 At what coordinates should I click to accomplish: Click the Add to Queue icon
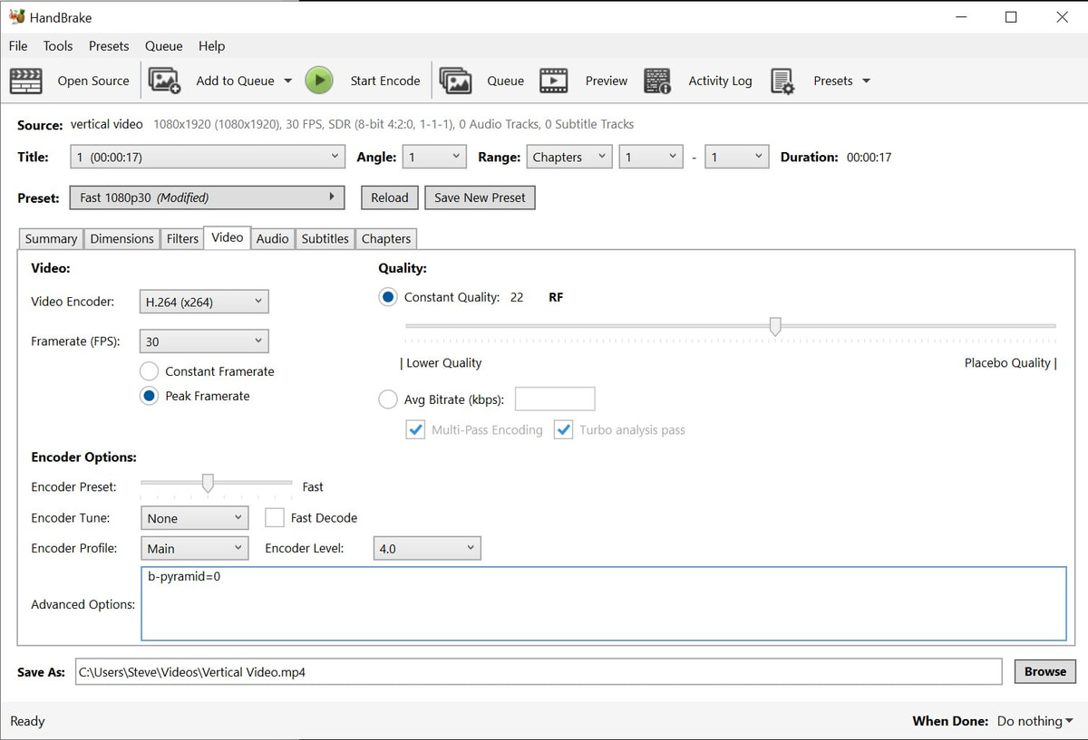[164, 81]
